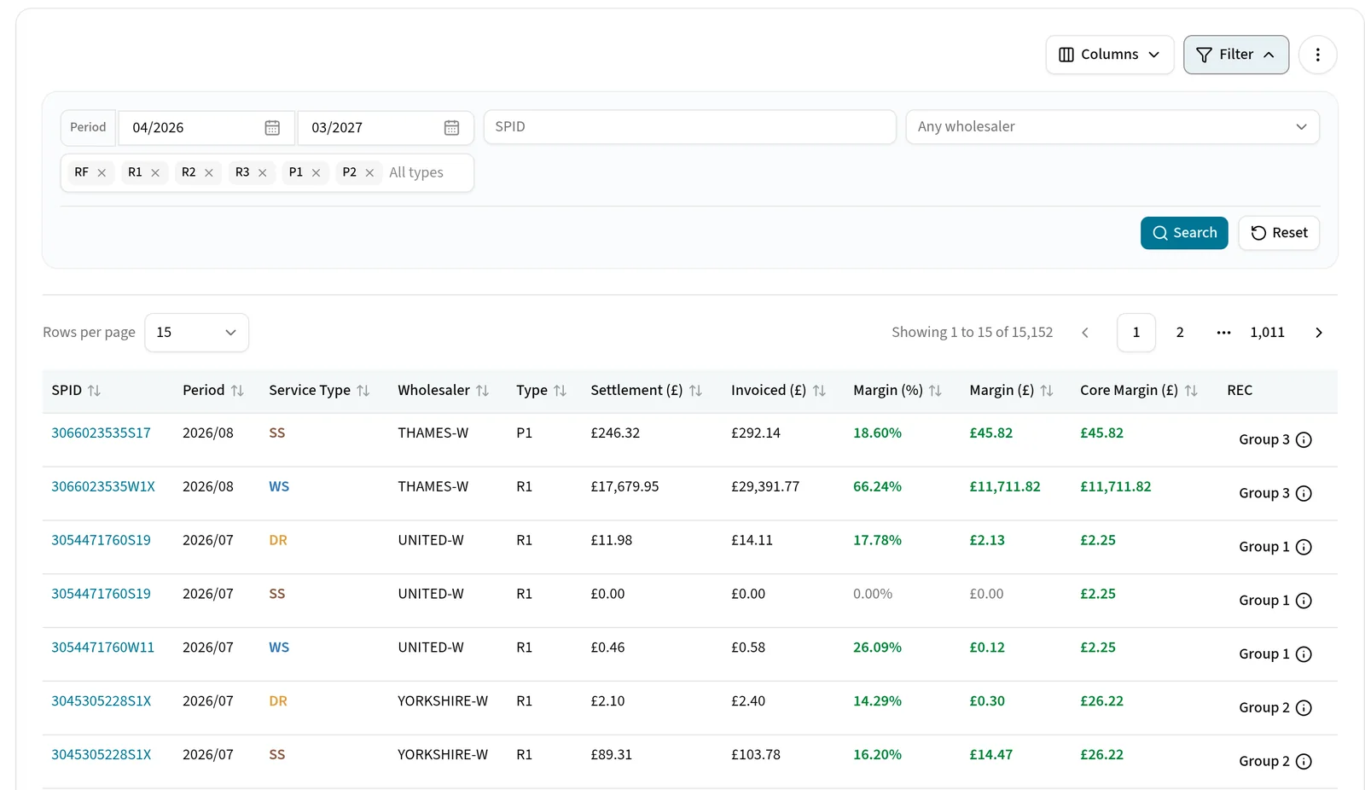1365x790 pixels.
Task: Remove the RF type tag
Action: coord(102,173)
